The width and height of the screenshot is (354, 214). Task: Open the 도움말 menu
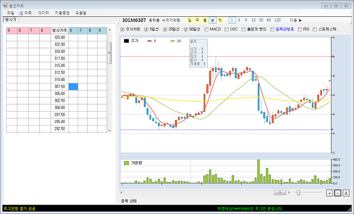tap(81, 13)
